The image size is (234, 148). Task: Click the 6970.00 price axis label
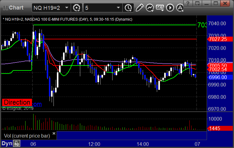(x=217, y=109)
